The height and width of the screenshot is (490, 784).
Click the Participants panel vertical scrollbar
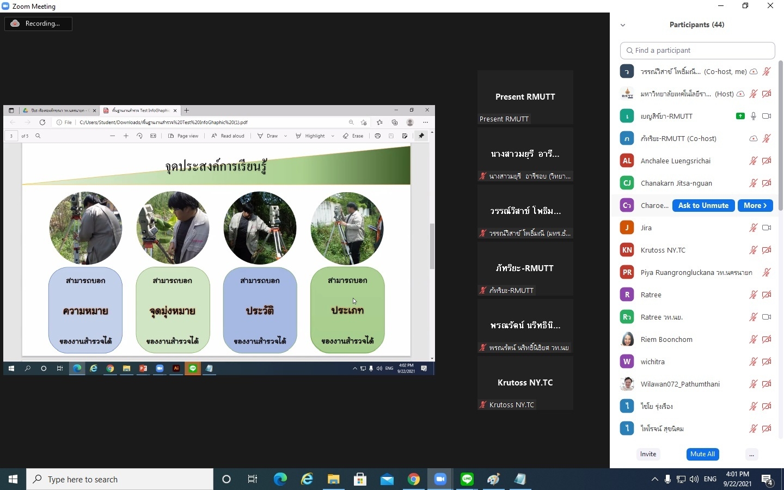click(781, 136)
